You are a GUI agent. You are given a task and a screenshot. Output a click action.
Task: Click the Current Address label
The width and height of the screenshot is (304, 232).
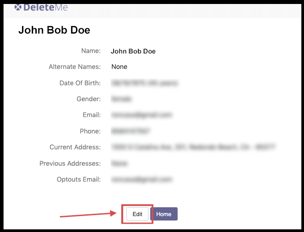tap(75, 147)
